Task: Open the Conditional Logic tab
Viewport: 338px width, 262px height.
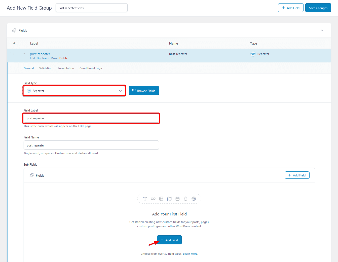Action: click(x=91, y=68)
